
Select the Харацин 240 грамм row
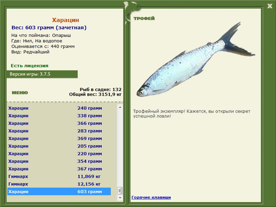pos(59,108)
